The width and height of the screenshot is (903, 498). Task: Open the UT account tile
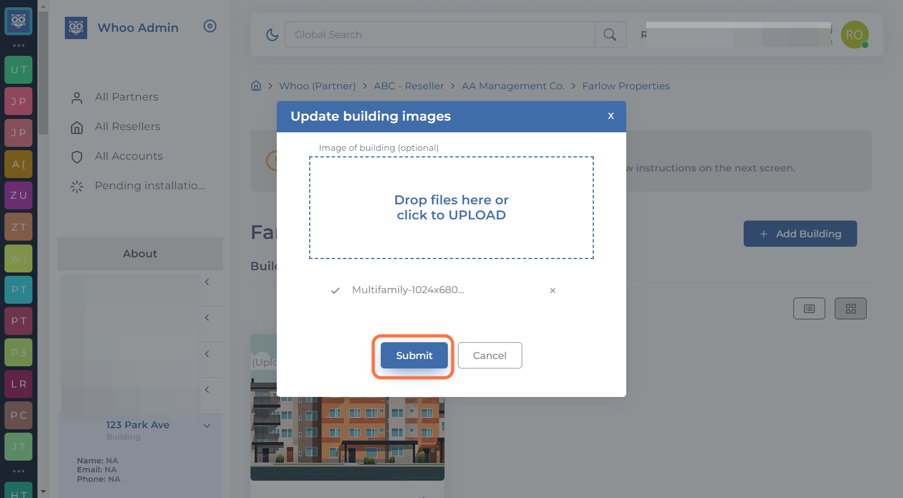[x=18, y=70]
